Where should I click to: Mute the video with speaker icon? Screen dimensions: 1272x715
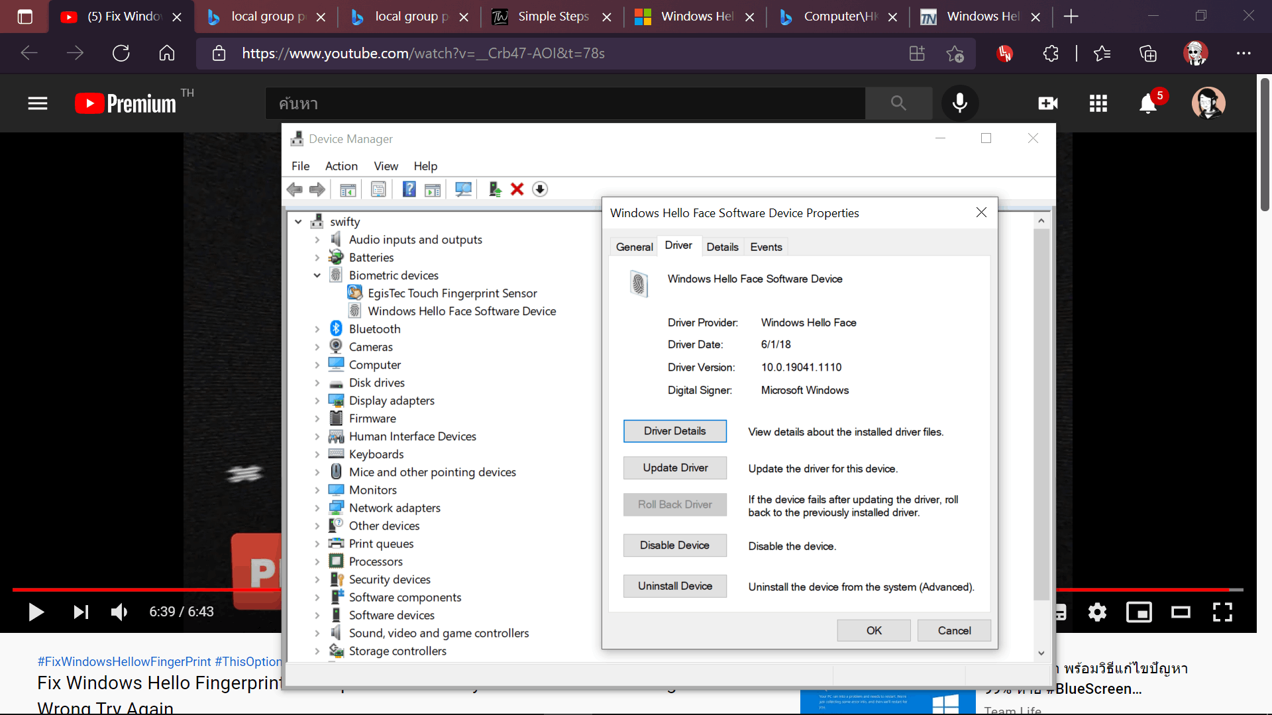(x=119, y=612)
